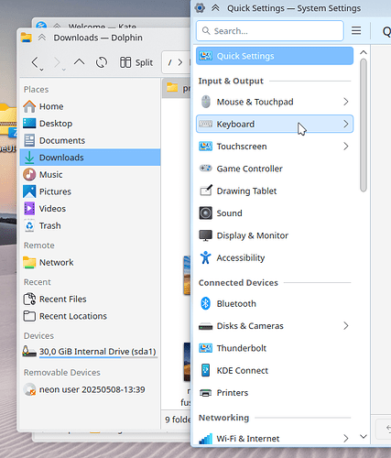Image resolution: width=391 pixels, height=458 pixels.
Task: Click the Mouse & Touchpad mouse icon
Action: point(206,102)
